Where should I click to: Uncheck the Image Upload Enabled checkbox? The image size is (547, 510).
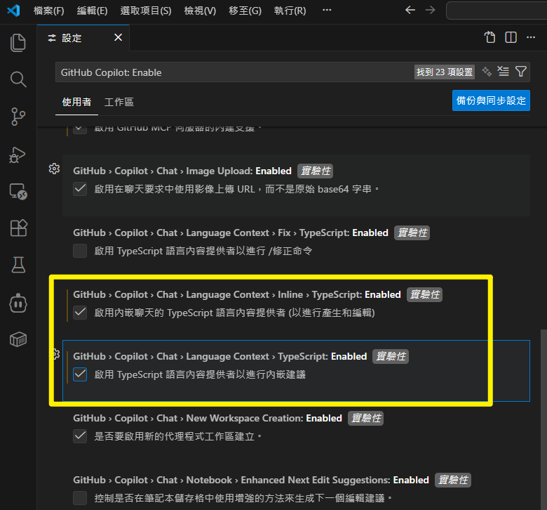pyautogui.click(x=80, y=189)
